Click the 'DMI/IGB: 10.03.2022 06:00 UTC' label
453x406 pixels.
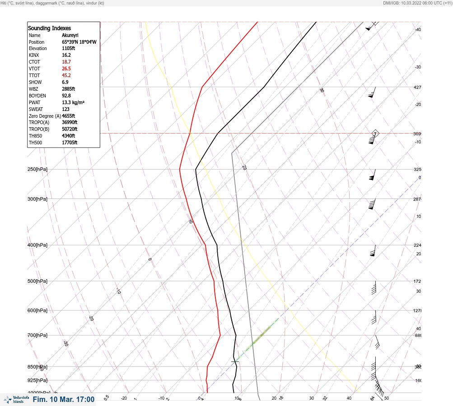pos(412,3)
